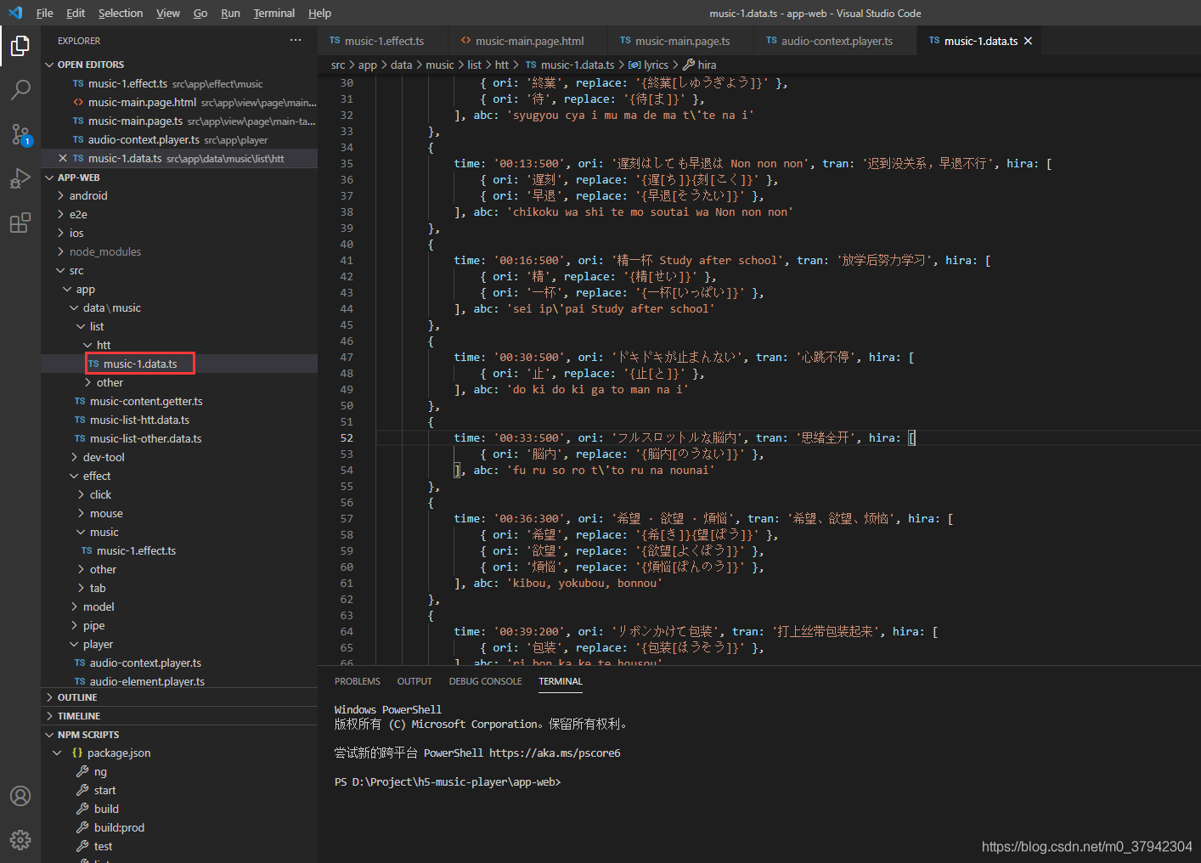Open music-1.data.ts in file tree
The height and width of the screenshot is (863, 1201).
pyautogui.click(x=140, y=364)
